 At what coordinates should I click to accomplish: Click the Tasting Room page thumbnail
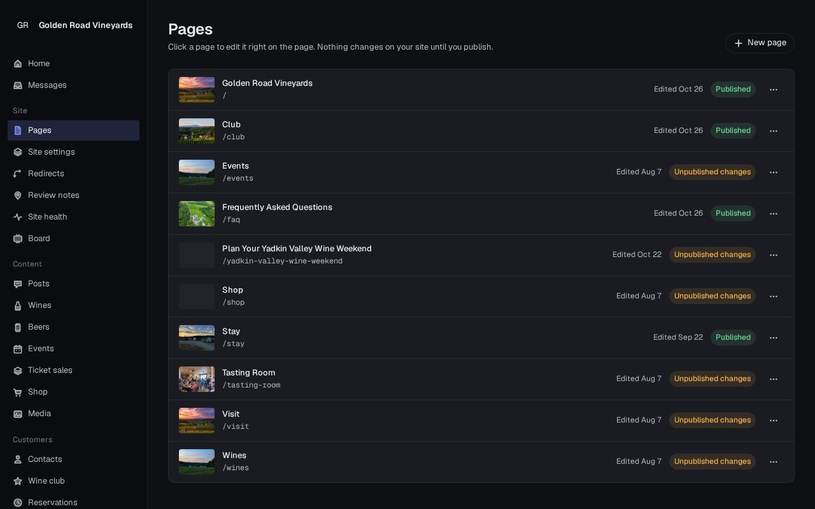[x=197, y=379]
